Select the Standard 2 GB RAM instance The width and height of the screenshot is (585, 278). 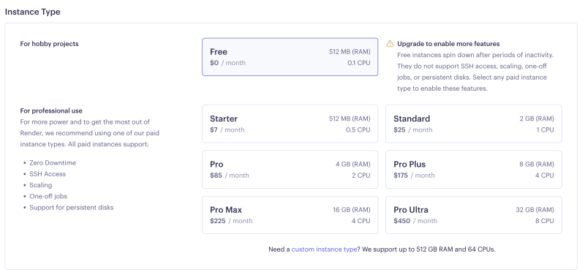click(x=473, y=124)
